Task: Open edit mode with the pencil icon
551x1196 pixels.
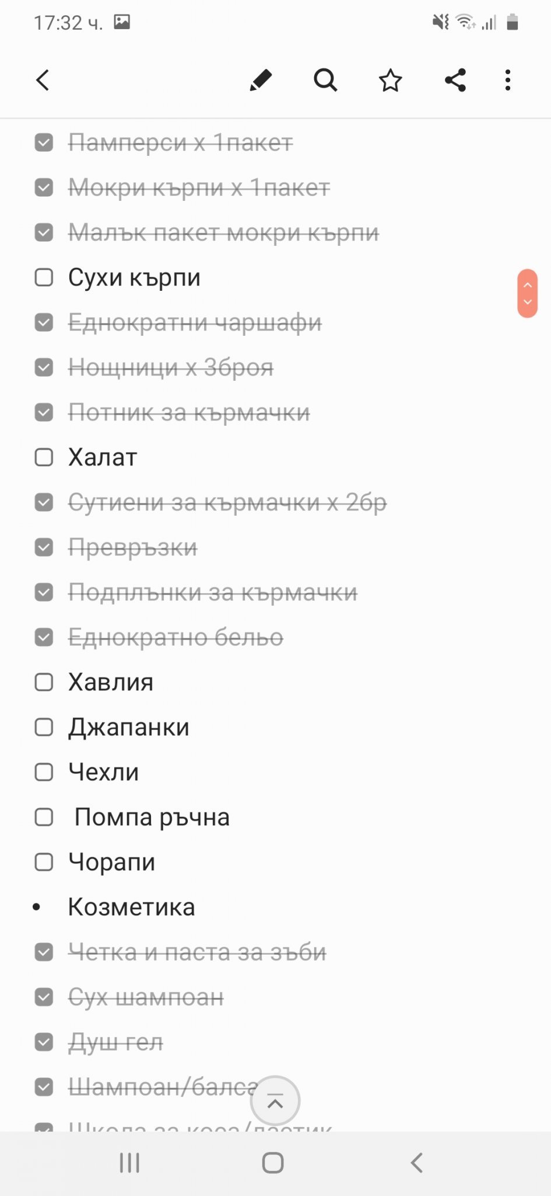Action: click(261, 81)
